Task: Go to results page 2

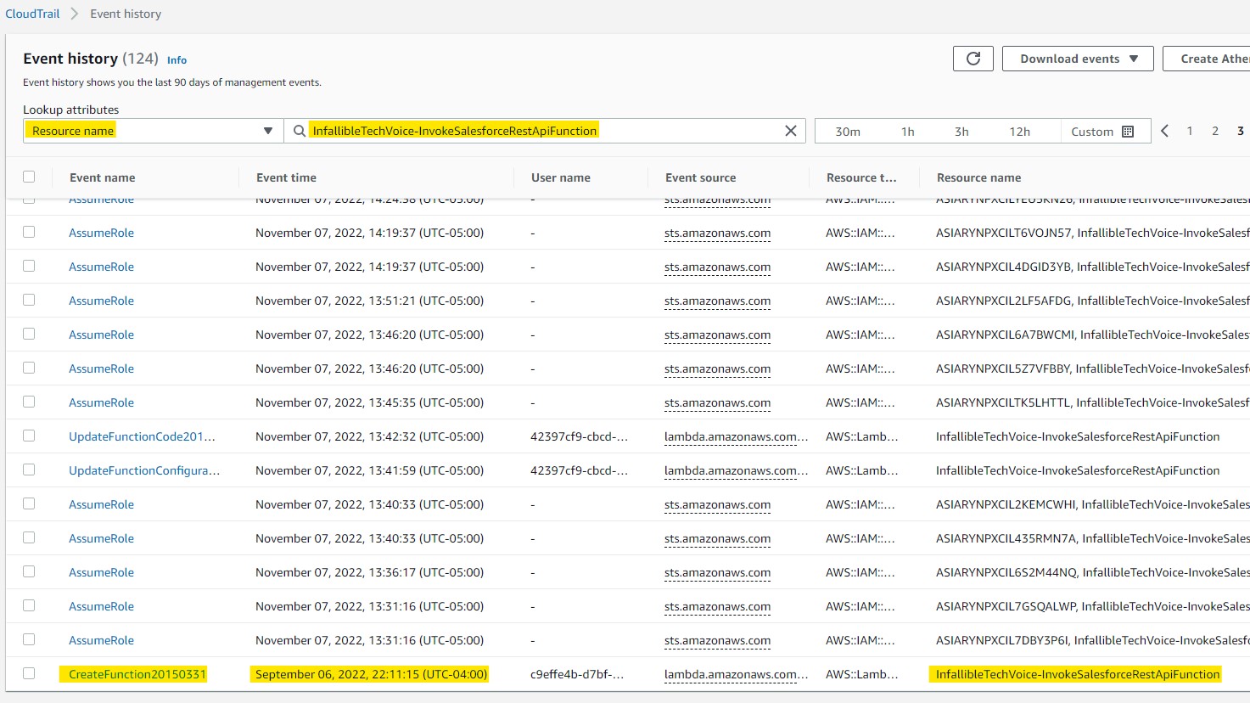Action: (x=1214, y=131)
